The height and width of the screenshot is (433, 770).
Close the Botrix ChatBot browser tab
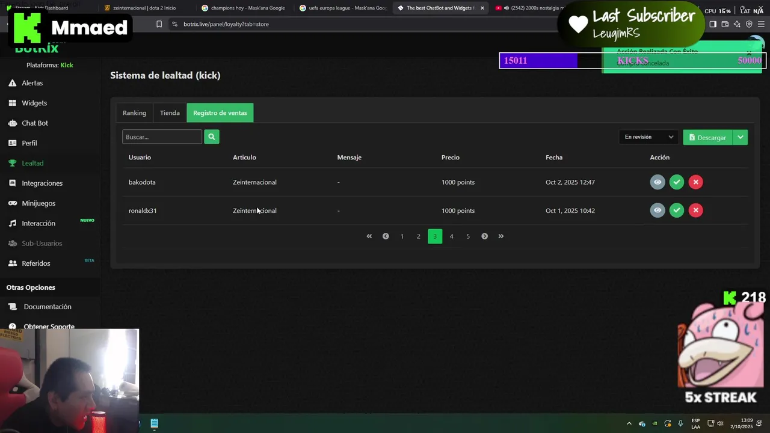point(482,8)
